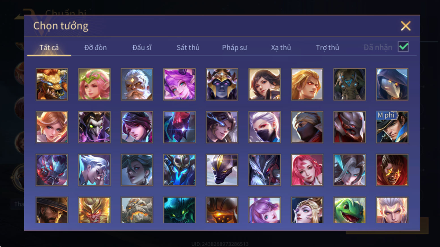This screenshot has height=247, width=440.
Task: Select the golden bull hero portrait
Action: point(52,84)
